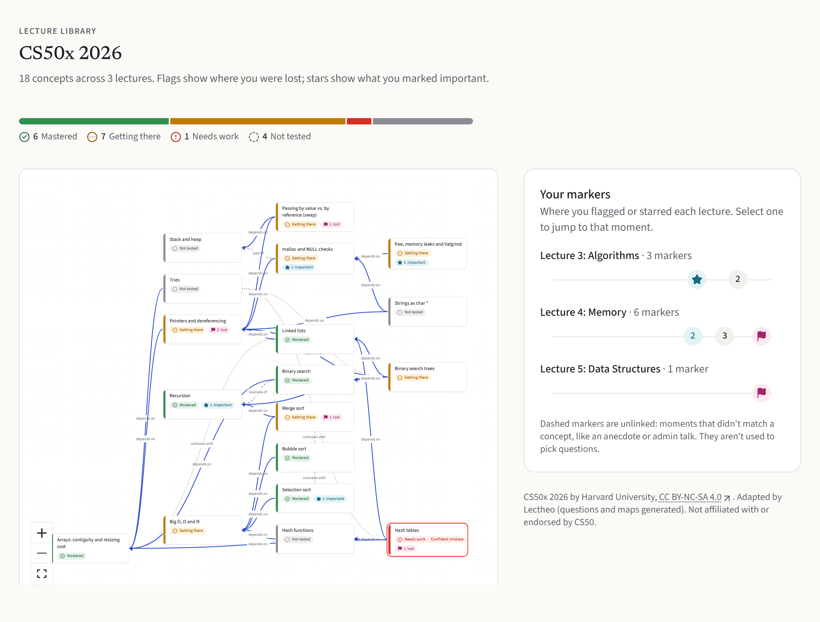Zoom in with the plus button
820x622 pixels.
tap(42, 533)
